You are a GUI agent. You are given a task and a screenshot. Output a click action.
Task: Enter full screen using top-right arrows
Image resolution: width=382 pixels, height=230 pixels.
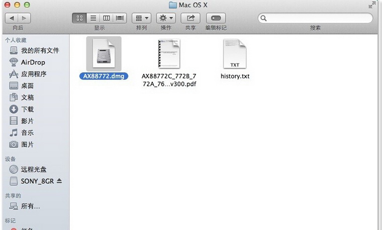pos(372,5)
